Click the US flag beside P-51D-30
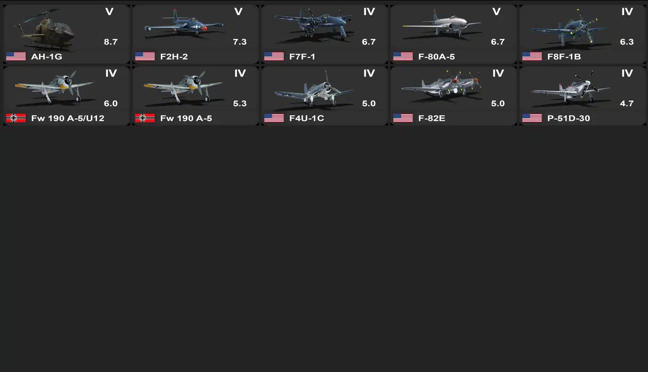 (x=532, y=118)
